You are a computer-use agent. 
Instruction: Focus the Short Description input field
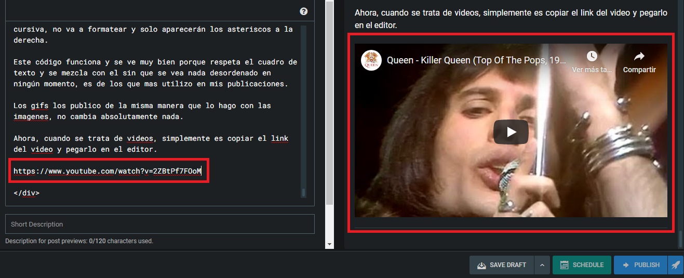[160, 224]
